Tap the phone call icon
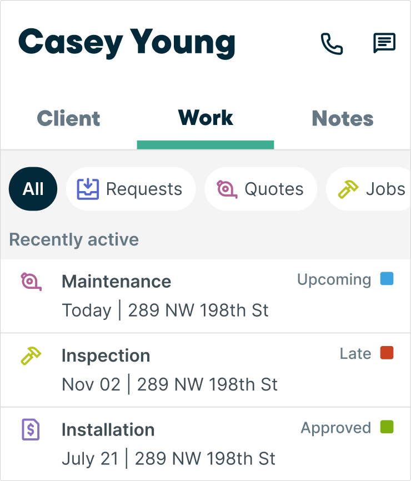This screenshot has height=481, width=411. pos(332,44)
